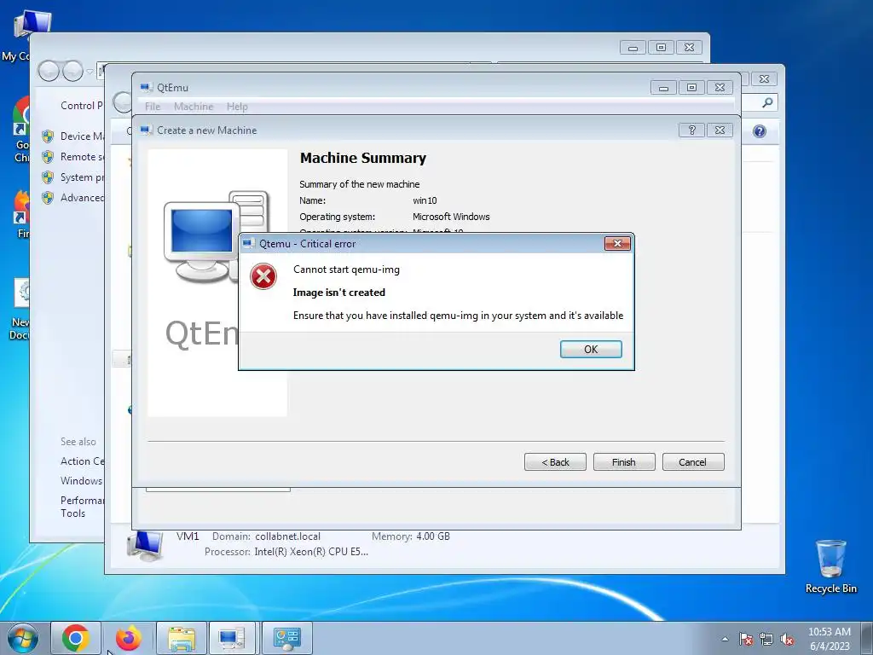
Task: Open the Help menu in QtEmu
Action: pos(237,107)
